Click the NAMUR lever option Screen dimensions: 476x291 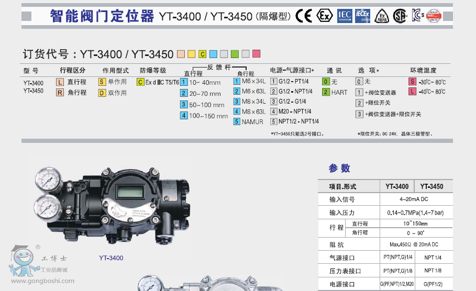(248, 121)
